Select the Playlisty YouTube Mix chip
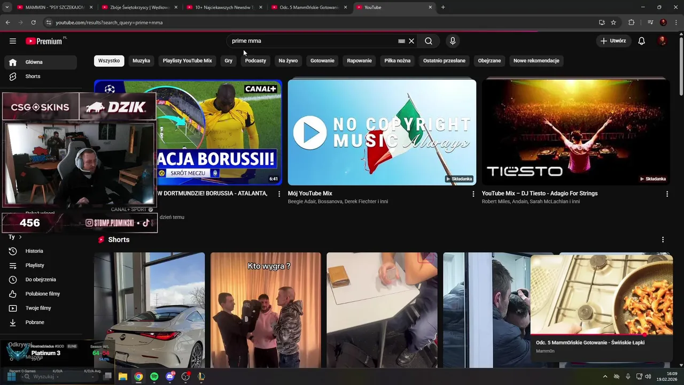 pos(188,61)
